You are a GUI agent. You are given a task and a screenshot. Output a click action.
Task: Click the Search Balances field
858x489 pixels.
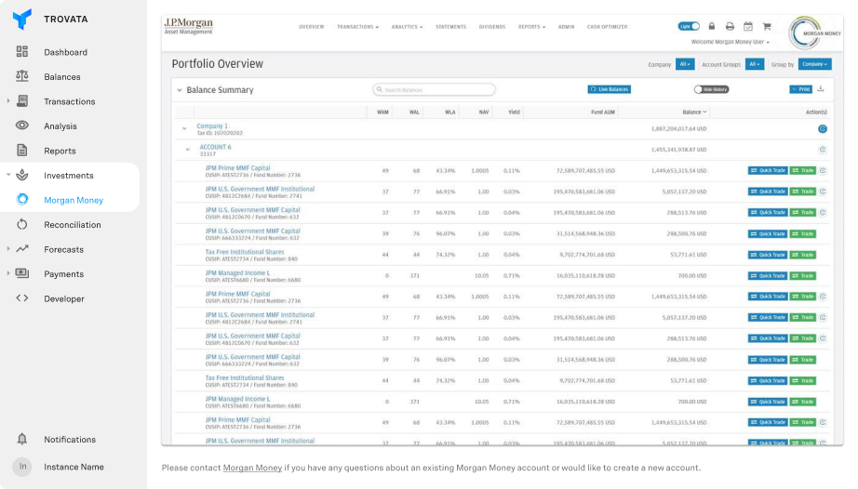(435, 90)
